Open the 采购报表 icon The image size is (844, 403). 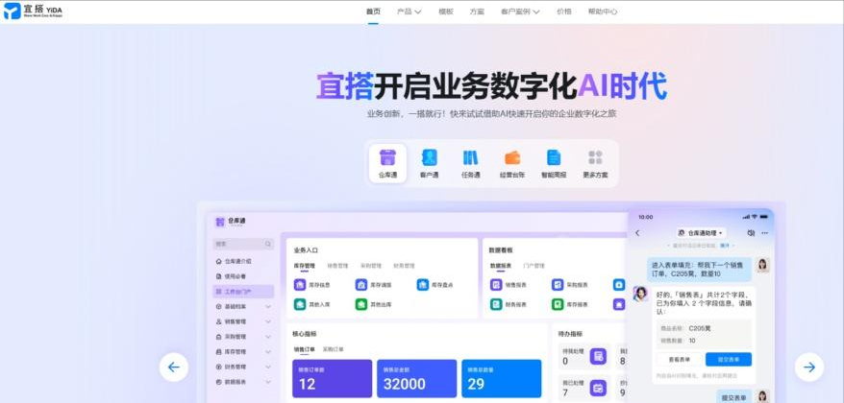(558, 285)
